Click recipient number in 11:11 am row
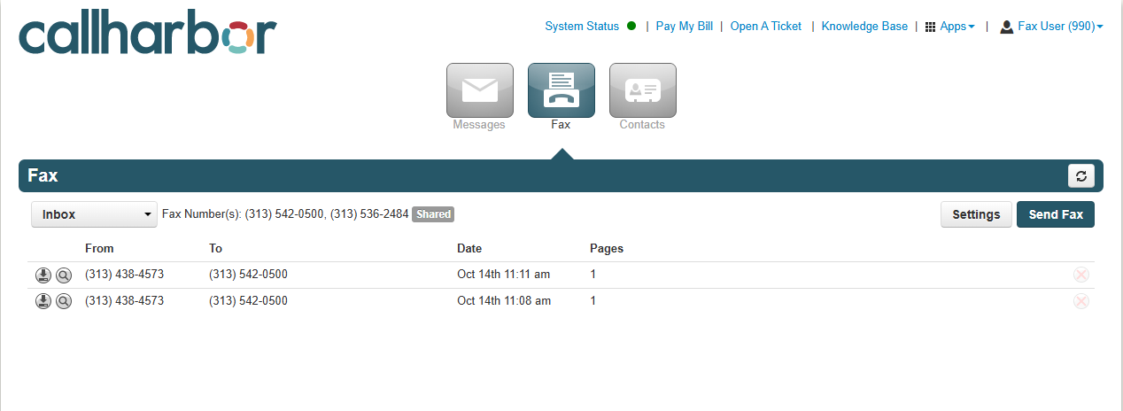 click(248, 275)
